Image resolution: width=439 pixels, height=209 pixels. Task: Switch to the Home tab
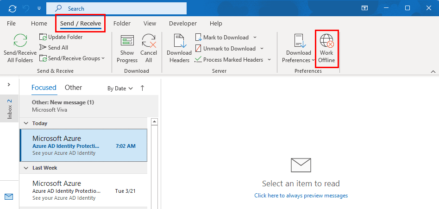click(39, 24)
